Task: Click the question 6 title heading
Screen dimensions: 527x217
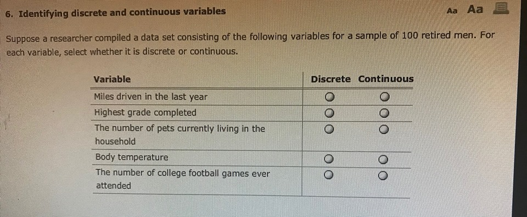Action: click(116, 13)
